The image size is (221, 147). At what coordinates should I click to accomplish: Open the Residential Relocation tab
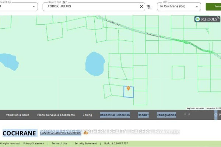(x=115, y=115)
